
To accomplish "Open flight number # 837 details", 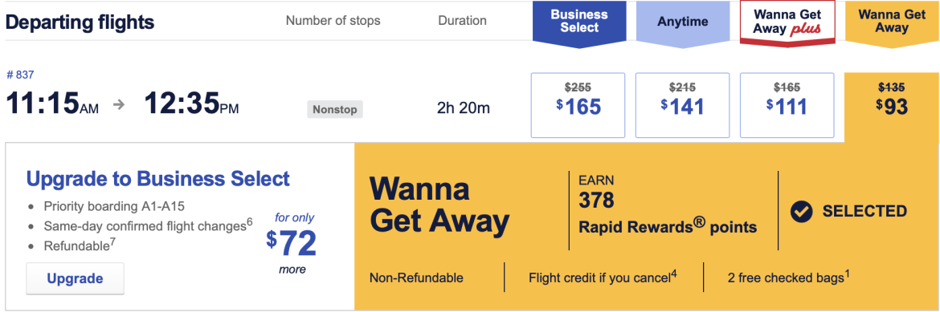I will click(20, 75).
